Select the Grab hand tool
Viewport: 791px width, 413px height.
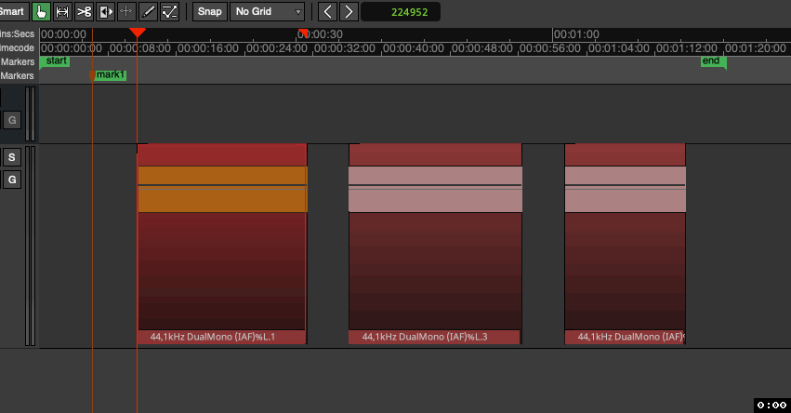(41, 11)
